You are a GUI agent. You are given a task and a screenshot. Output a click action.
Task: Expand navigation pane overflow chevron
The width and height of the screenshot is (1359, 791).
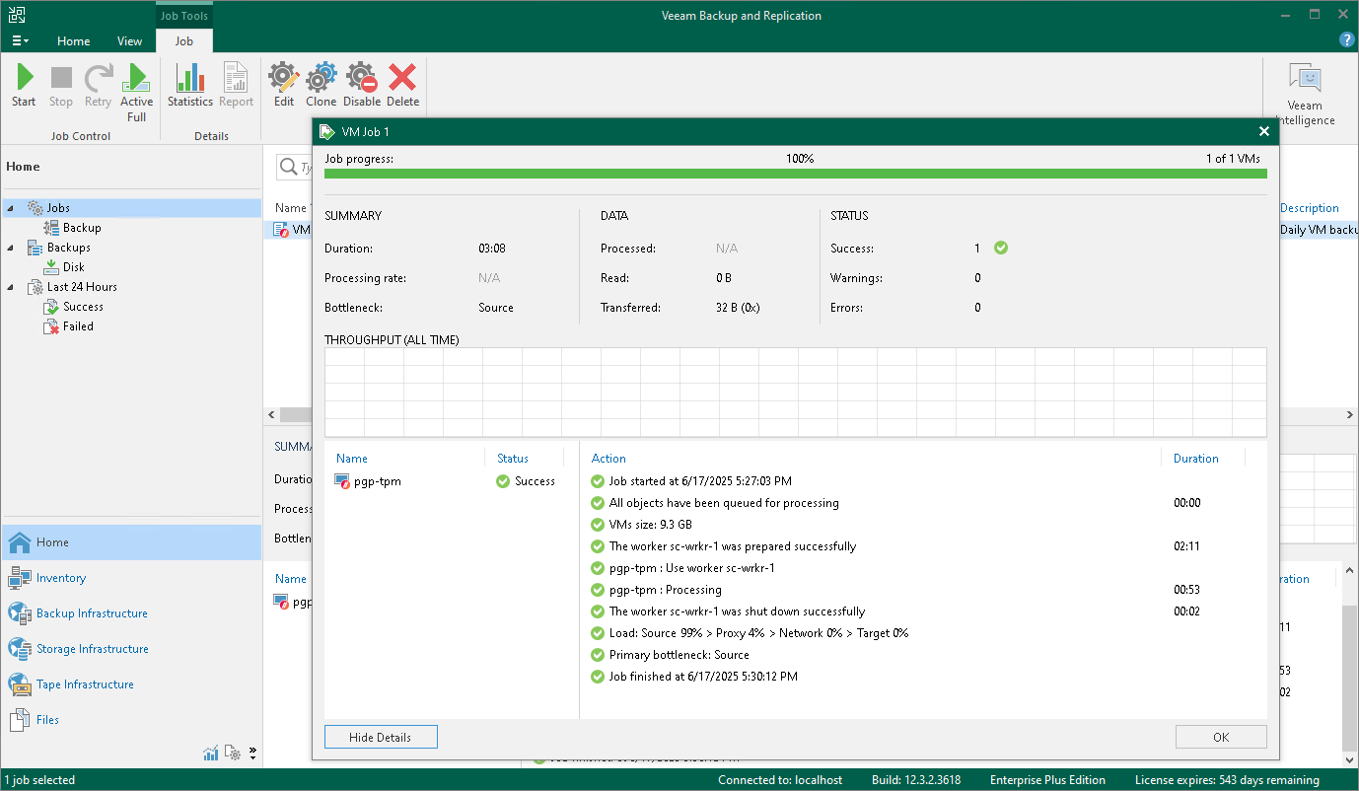(x=252, y=754)
